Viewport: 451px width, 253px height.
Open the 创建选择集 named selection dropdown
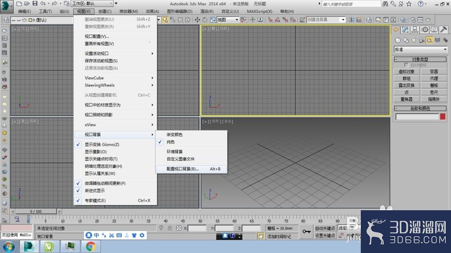(x=326, y=20)
